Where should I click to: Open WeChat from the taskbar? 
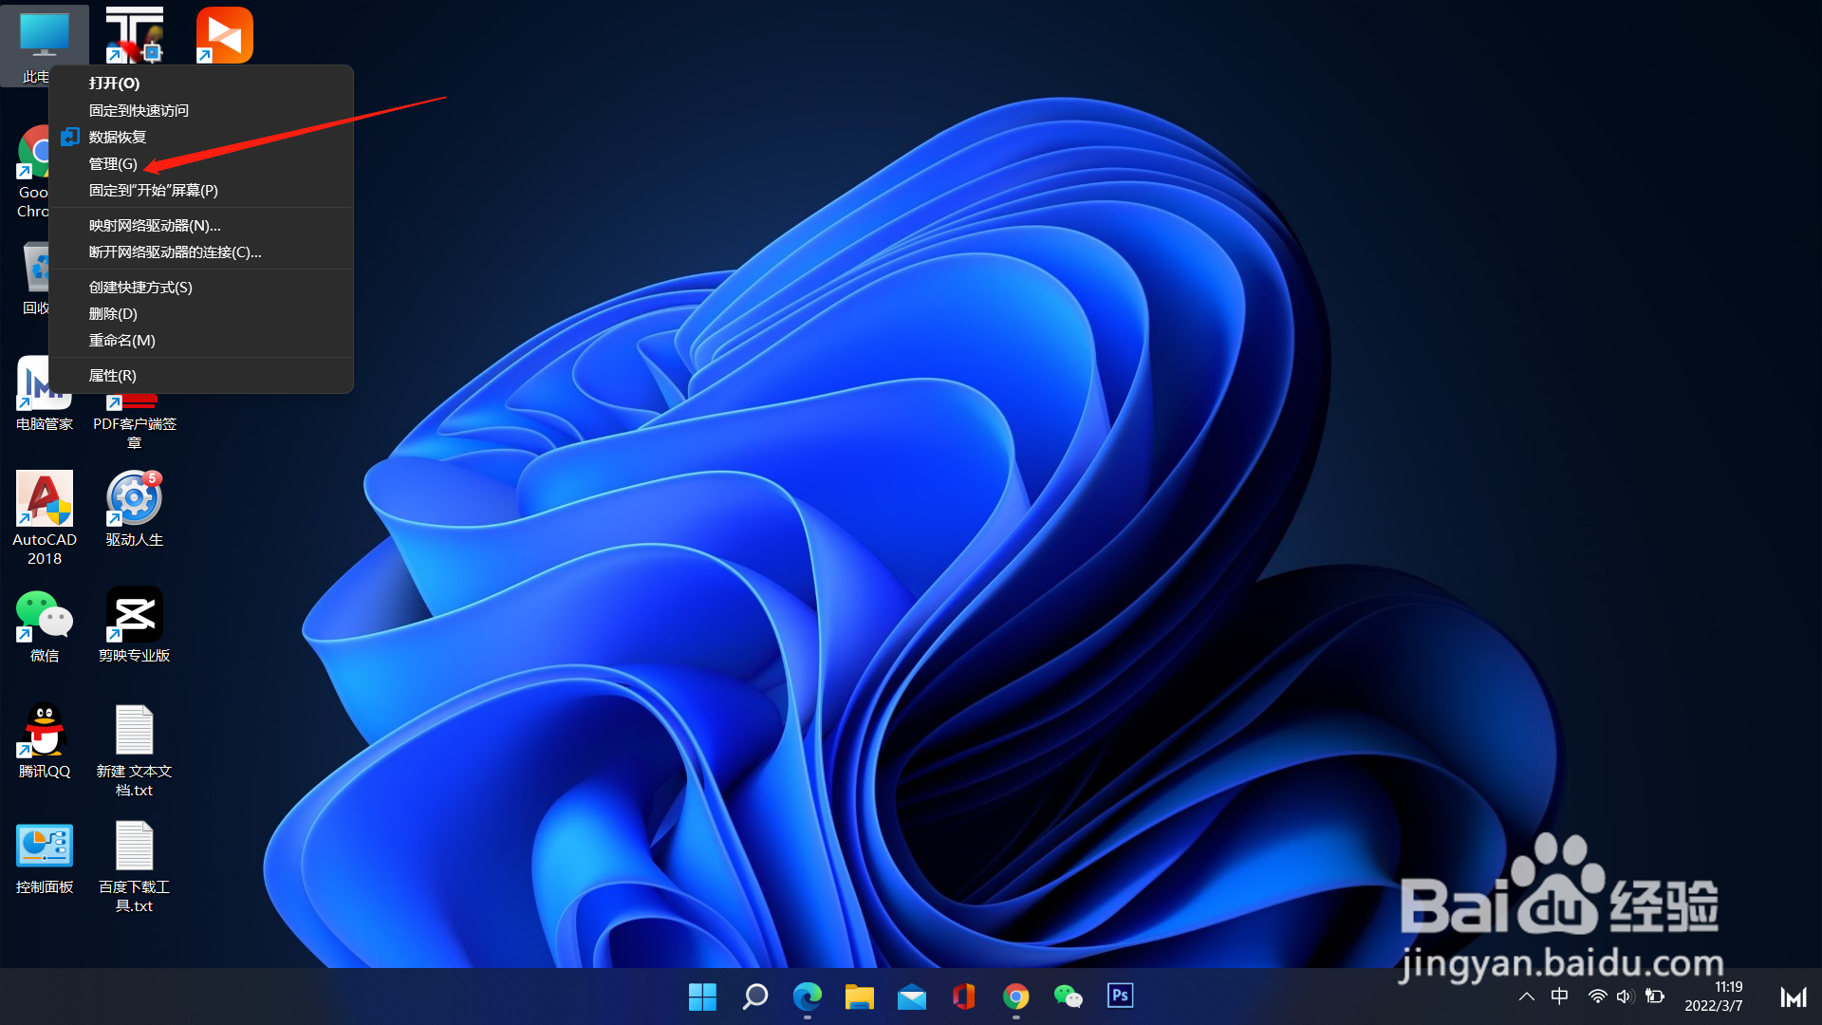pos(1069,997)
